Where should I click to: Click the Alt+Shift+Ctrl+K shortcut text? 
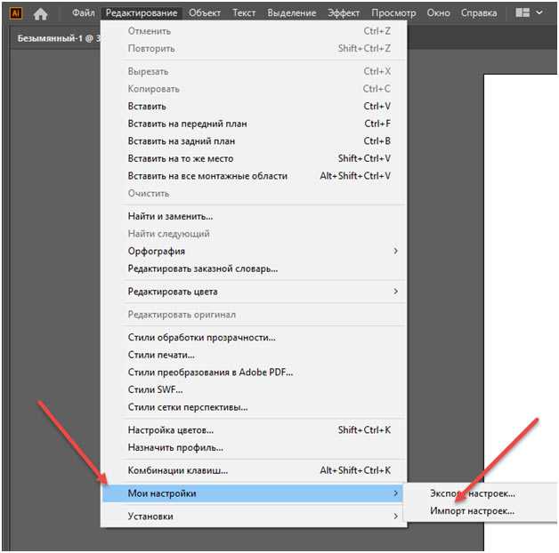[x=355, y=470]
